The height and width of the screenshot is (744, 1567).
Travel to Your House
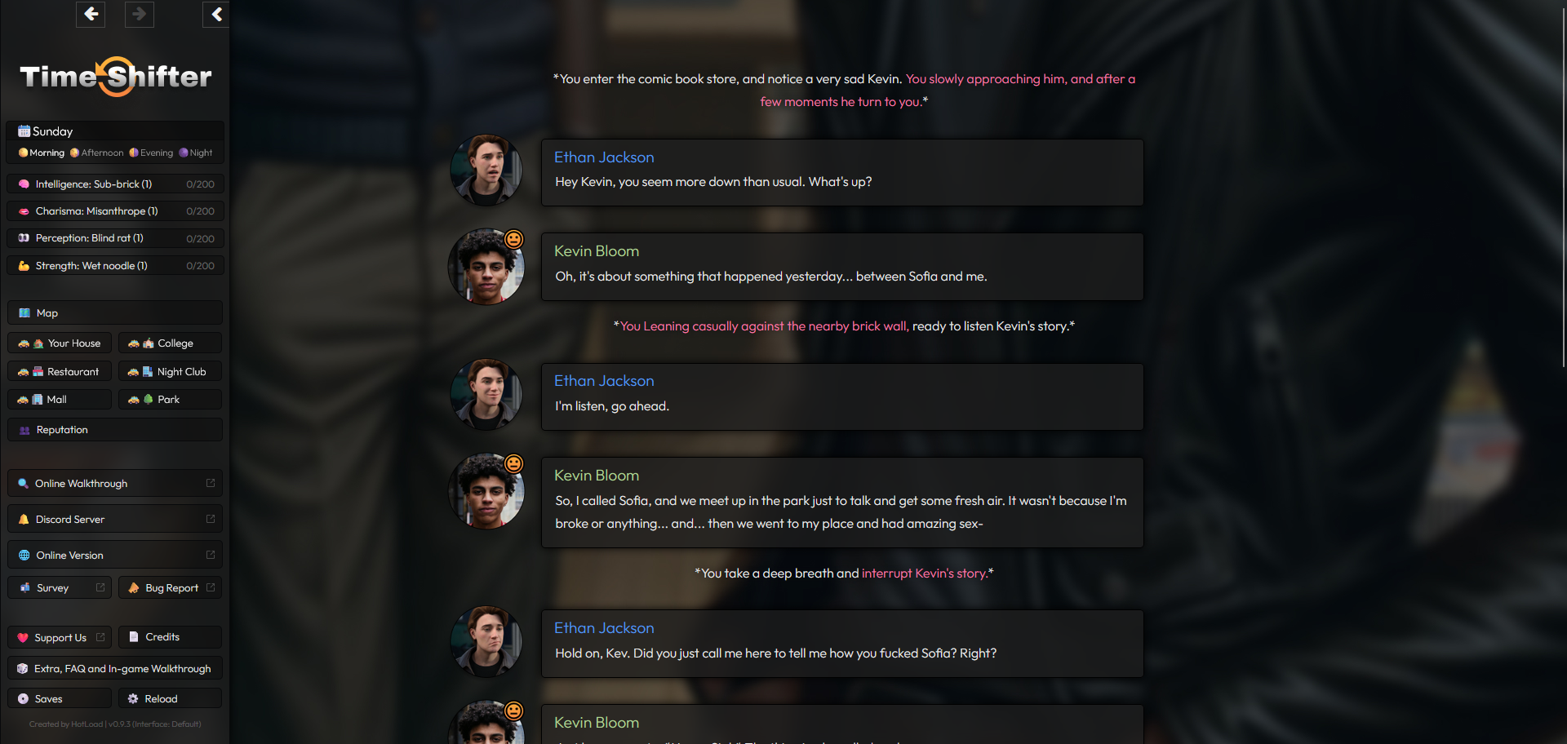[60, 343]
